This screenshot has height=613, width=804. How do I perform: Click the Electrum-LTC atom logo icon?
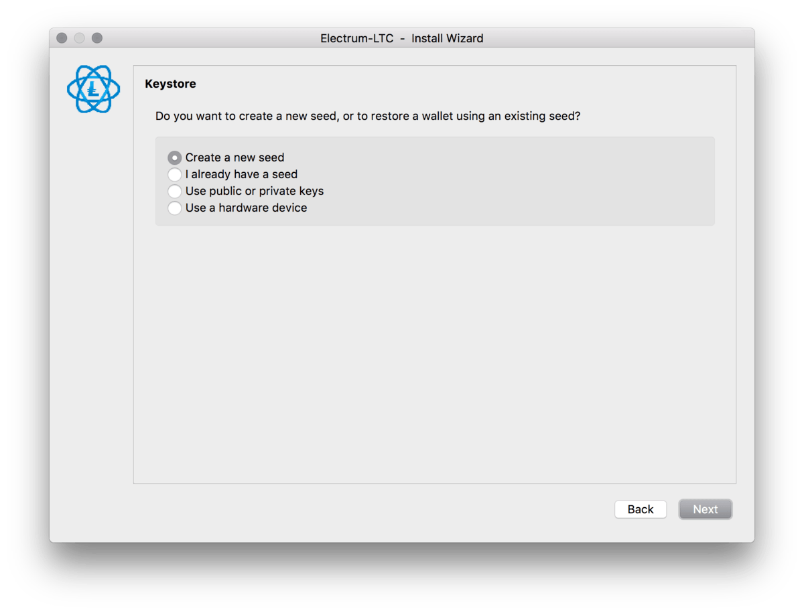(94, 89)
